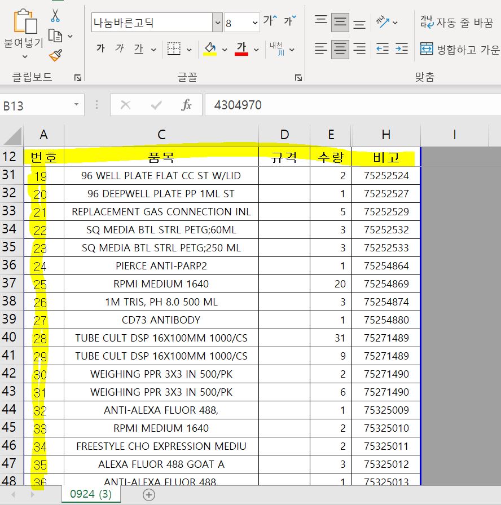501x505 pixels.
Task: Switch to sheet tab 0924 (3)
Action: coord(91,494)
